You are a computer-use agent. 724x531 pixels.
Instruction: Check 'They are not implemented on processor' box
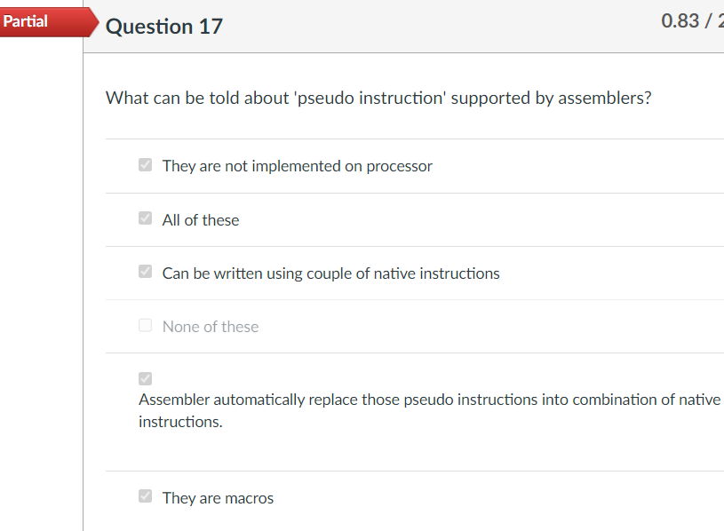[146, 165]
